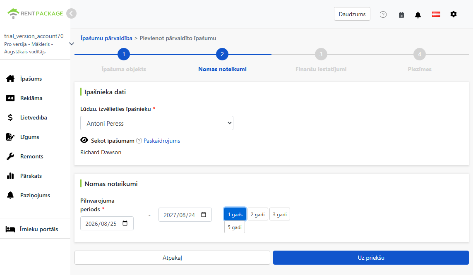
Task: Collapse the sidebar with the arrow button
Action: click(x=71, y=14)
